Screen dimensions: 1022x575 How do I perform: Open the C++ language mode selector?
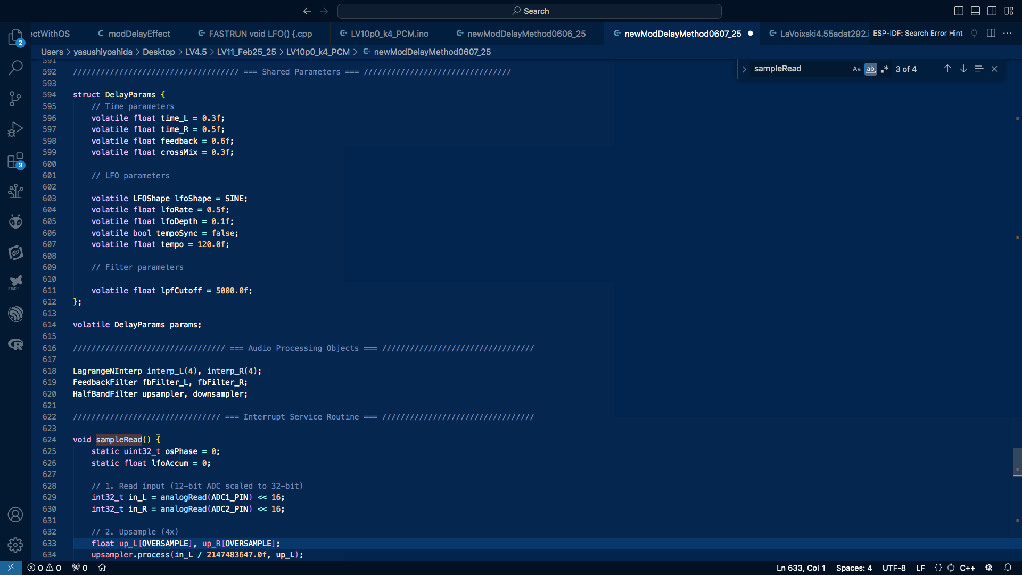967,568
